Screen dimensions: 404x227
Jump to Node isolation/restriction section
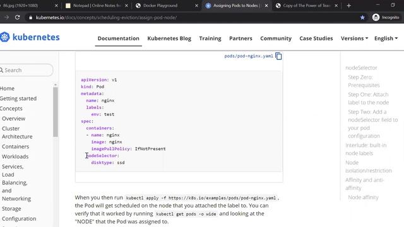click(369, 166)
